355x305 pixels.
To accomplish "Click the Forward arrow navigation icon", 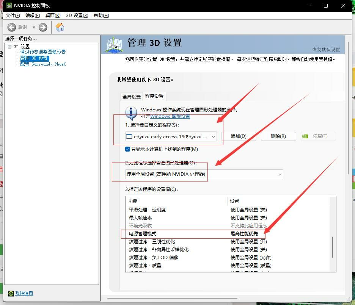I will click(x=43, y=27).
